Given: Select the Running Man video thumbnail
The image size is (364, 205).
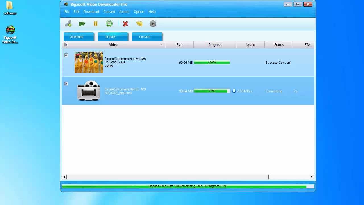Looking at the screenshot, I should [x=89, y=62].
